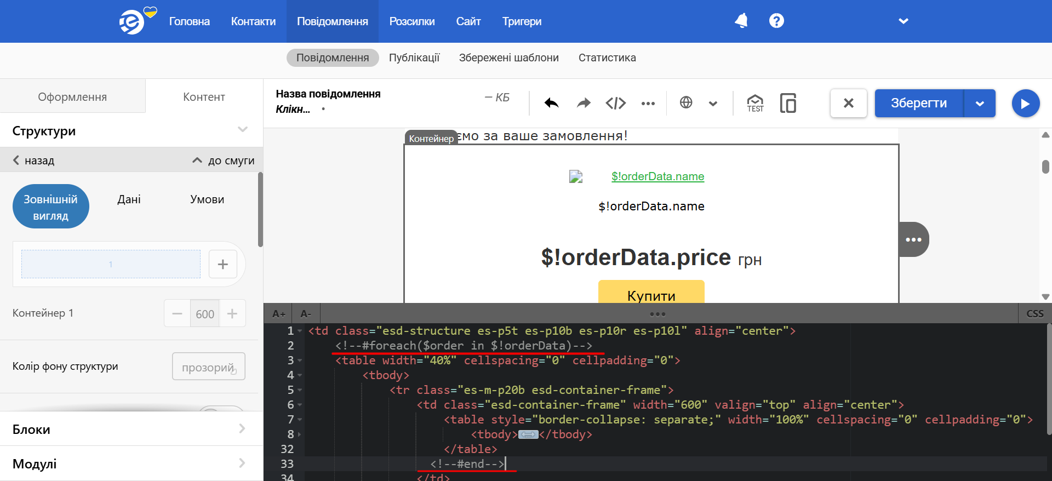The height and width of the screenshot is (481, 1052).
Task: Open structure background color прозорий picker
Action: pos(209,367)
